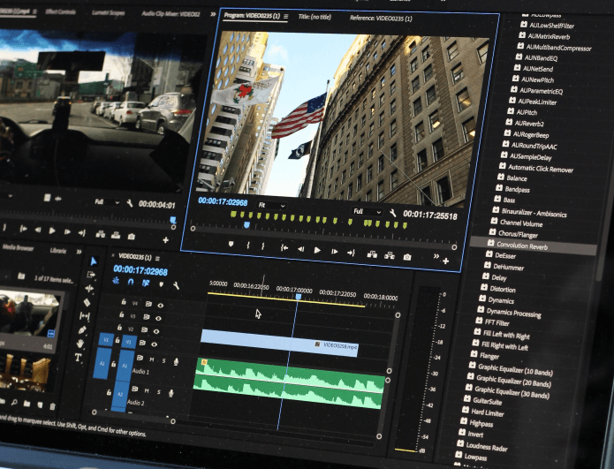The height and width of the screenshot is (469, 614).
Task: Toggle timeline Snap magnet icon
Action: tap(131, 282)
